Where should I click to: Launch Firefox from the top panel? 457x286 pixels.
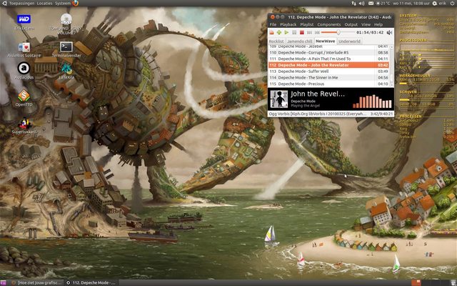pyautogui.click(x=76, y=3)
